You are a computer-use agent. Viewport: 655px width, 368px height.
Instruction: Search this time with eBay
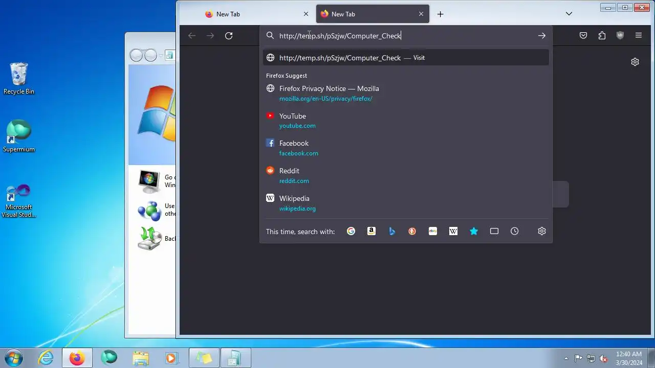(x=433, y=232)
